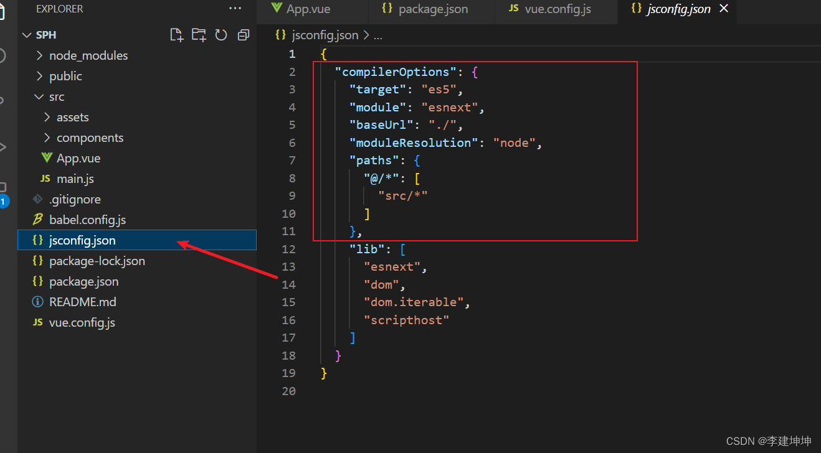Open README.md from the file list
821x453 pixels.
82,302
